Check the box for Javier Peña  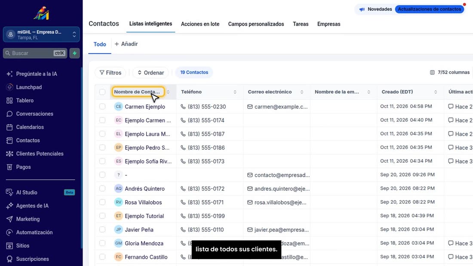(102, 229)
